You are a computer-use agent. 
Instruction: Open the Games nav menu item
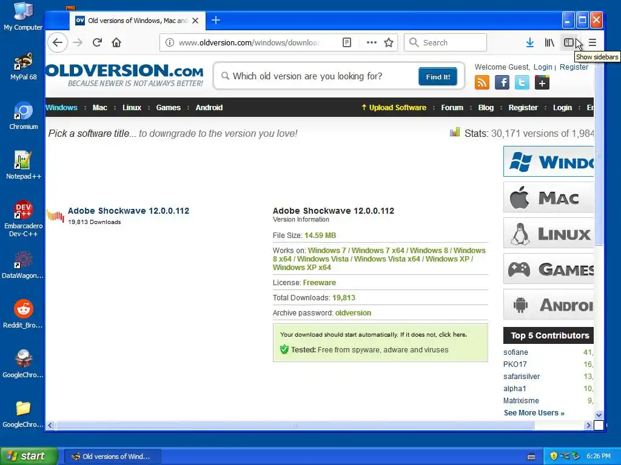[169, 108]
